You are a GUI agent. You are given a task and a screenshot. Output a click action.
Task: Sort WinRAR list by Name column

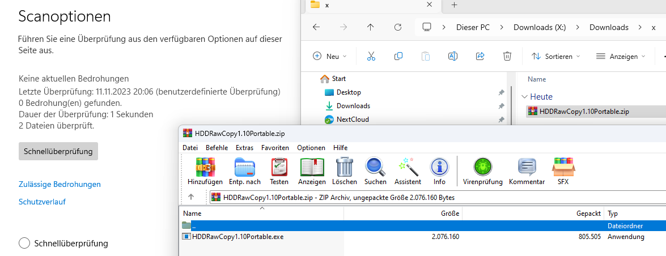click(262, 214)
